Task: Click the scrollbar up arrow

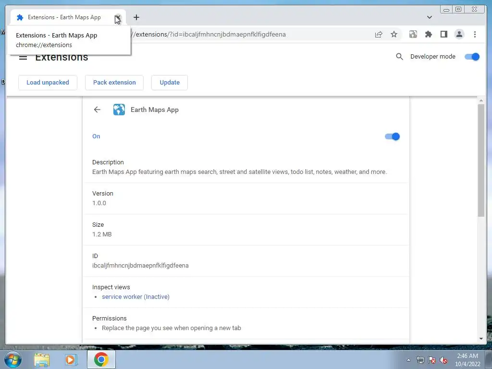Action: (x=481, y=101)
